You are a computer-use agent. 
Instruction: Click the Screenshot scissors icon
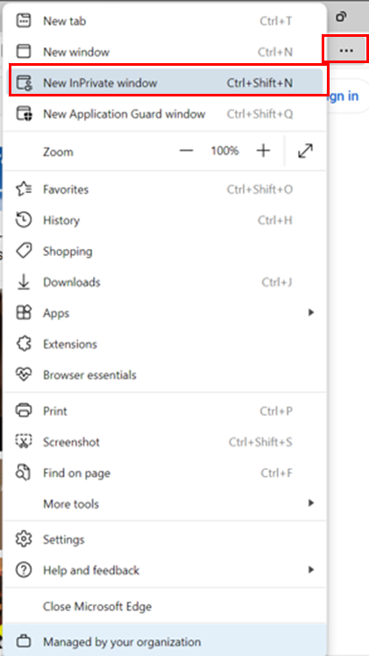click(x=24, y=442)
